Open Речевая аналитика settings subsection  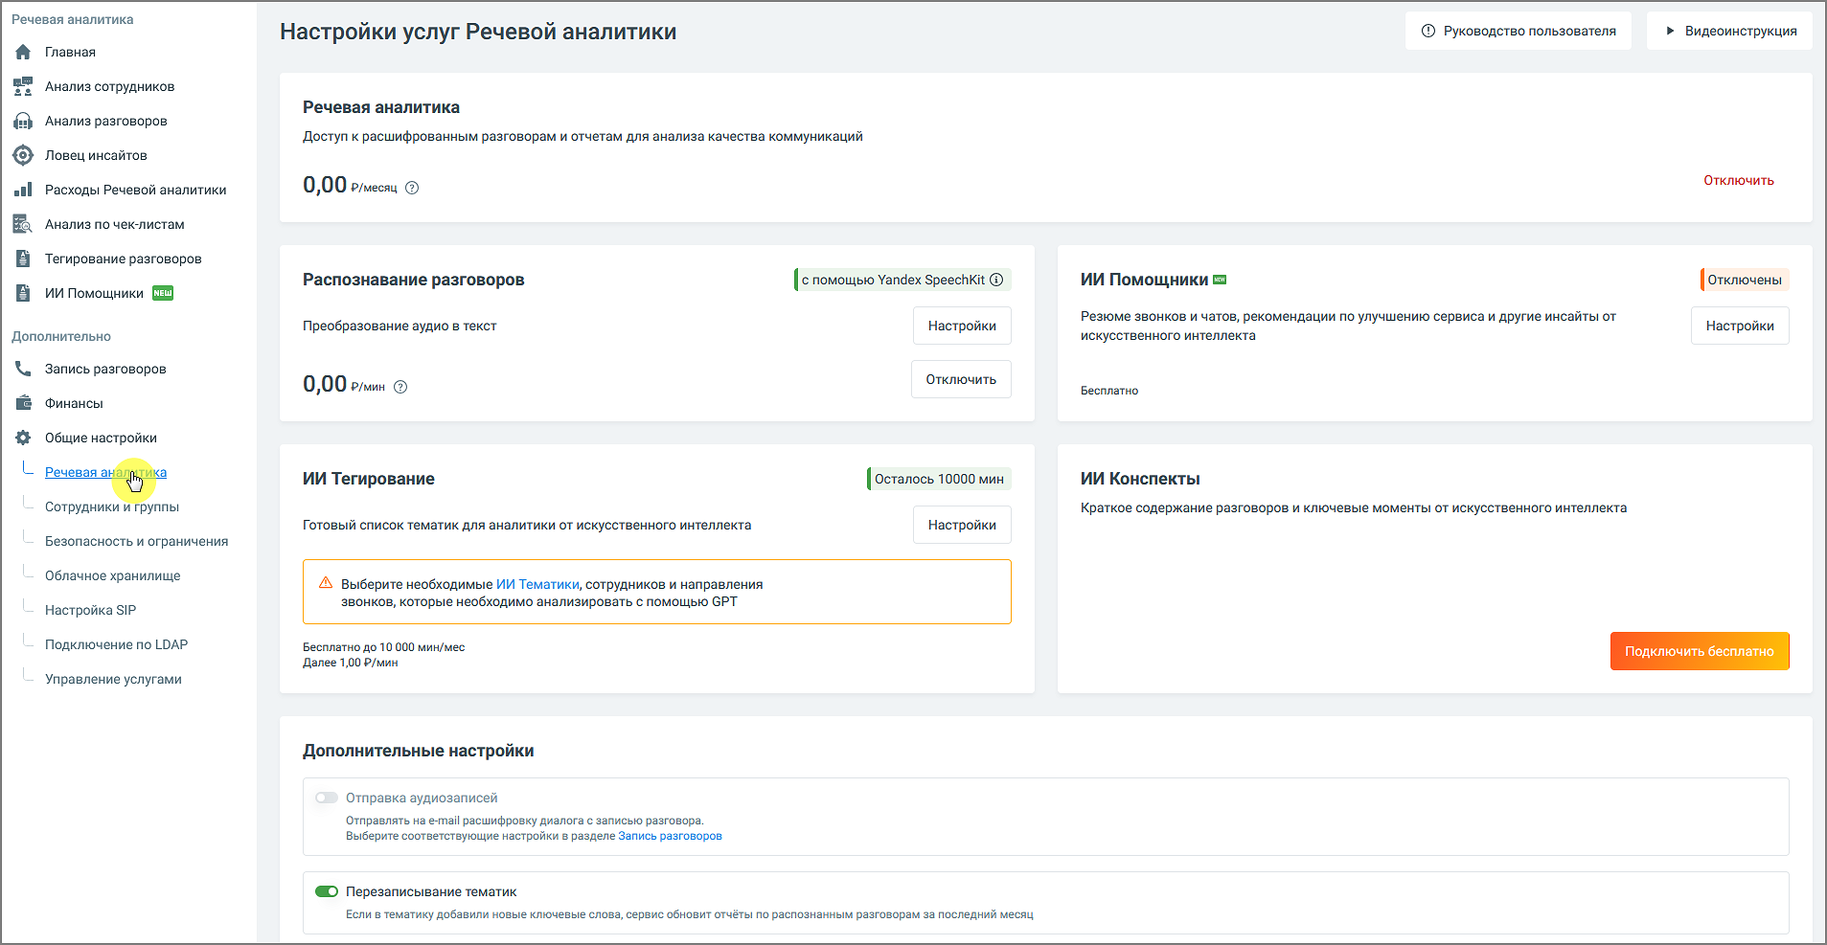point(105,472)
